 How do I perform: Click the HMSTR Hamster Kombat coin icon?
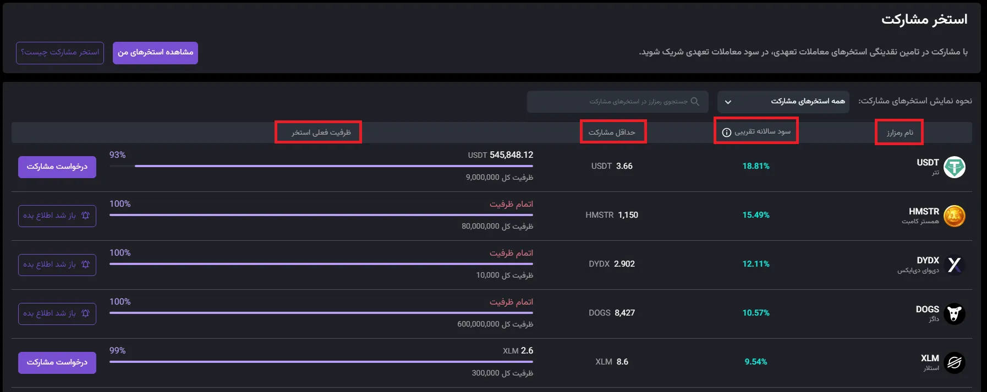[x=955, y=216]
